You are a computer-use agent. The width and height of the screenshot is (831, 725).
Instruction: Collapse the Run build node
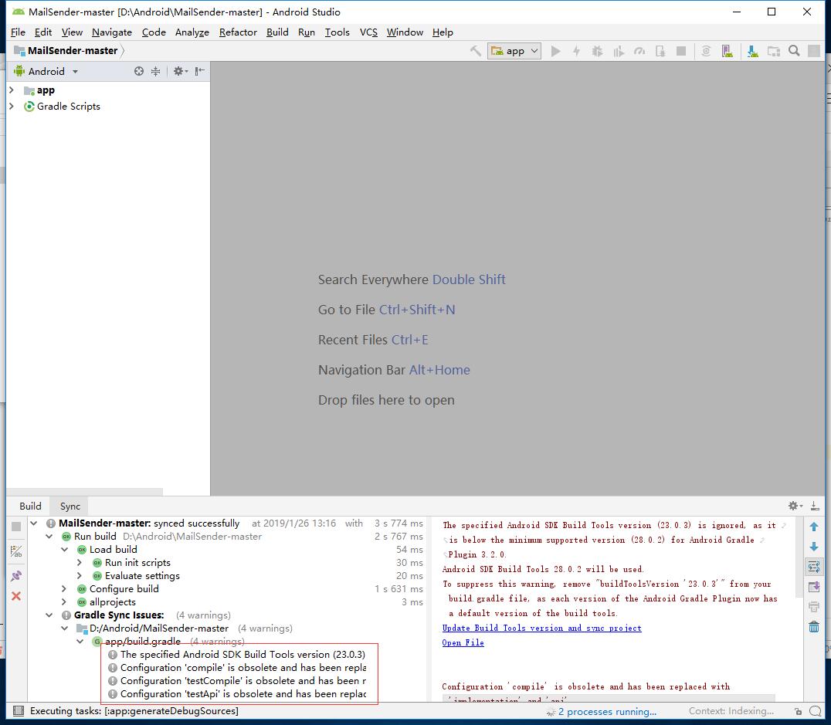tap(49, 537)
